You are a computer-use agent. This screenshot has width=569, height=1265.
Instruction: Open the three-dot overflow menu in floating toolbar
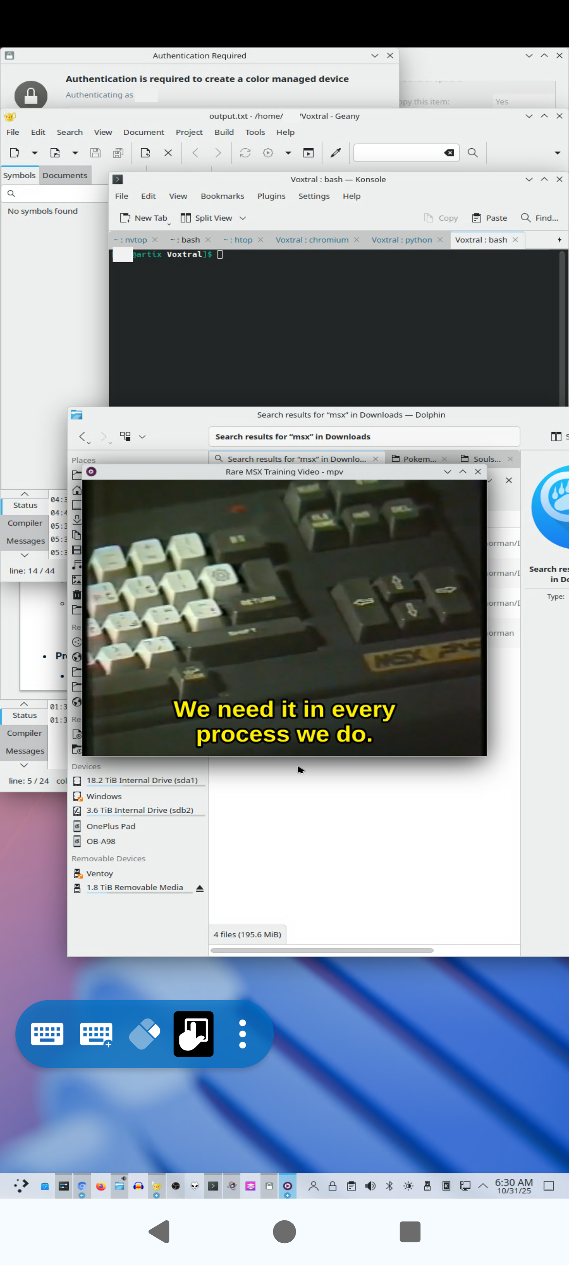243,1034
